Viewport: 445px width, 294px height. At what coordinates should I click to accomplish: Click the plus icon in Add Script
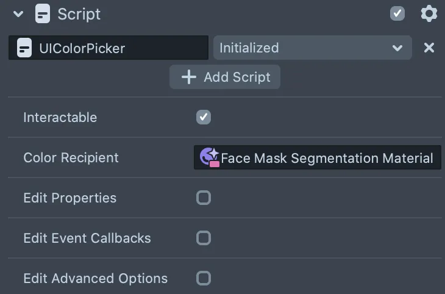[189, 77]
